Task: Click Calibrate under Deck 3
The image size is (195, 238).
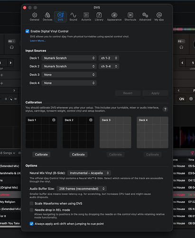Action: click(115, 155)
